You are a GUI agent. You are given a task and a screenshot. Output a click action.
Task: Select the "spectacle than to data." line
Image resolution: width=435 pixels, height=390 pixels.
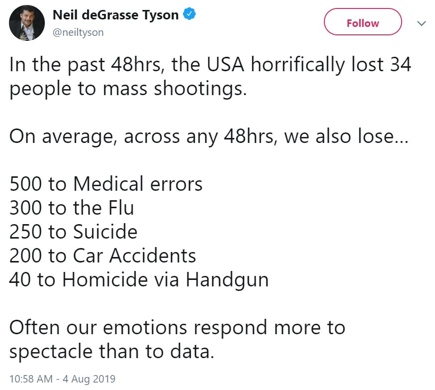112,352
